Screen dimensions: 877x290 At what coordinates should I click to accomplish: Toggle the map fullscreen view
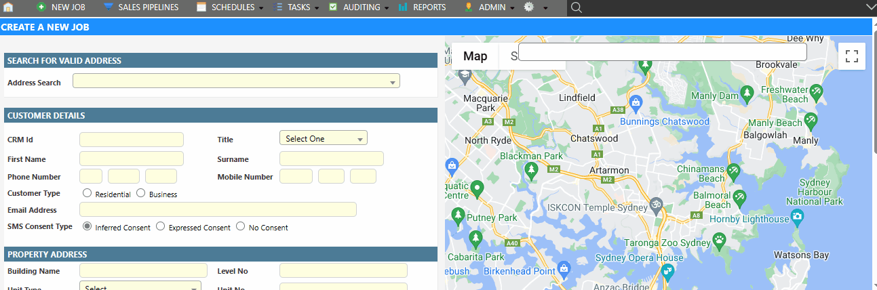tap(852, 56)
